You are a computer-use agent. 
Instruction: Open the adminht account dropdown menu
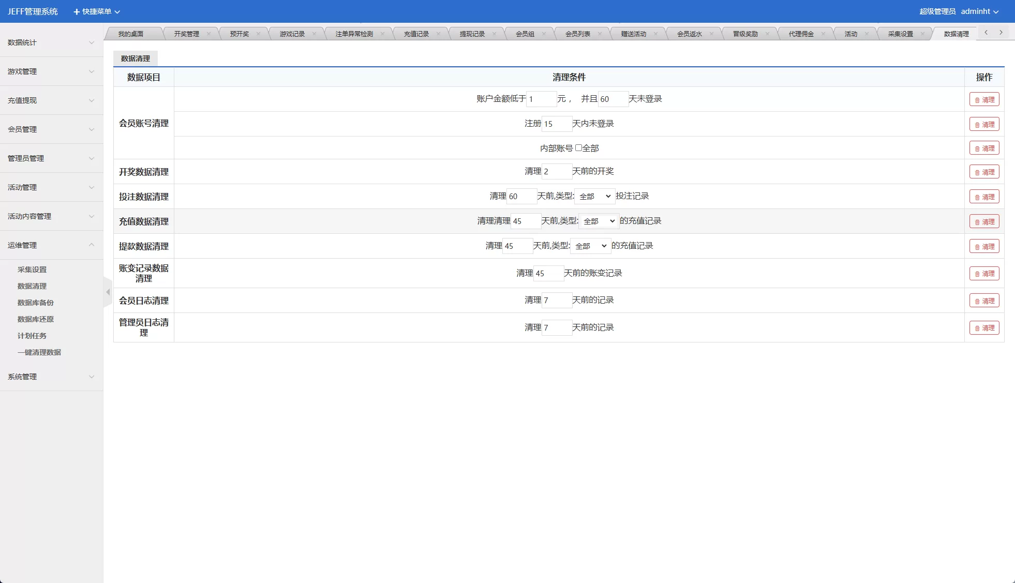coord(980,11)
